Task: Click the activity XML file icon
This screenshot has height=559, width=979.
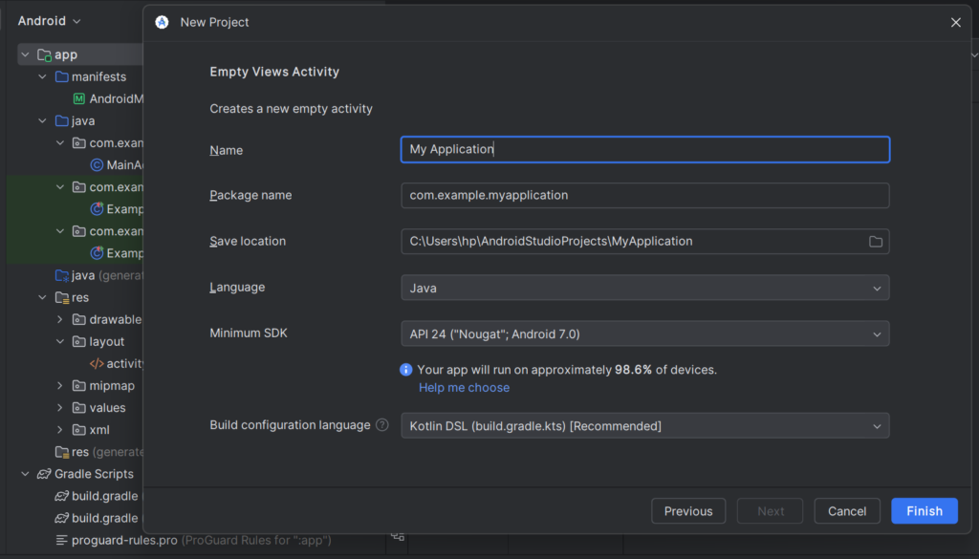Action: [x=97, y=364]
